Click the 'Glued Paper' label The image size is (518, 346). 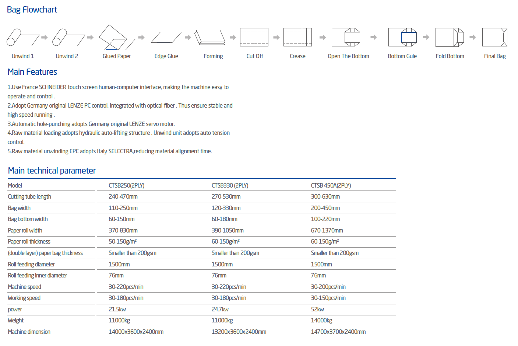point(117,56)
